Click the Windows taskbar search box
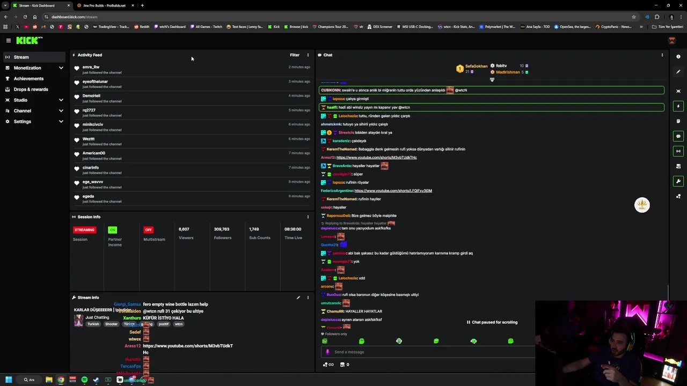This screenshot has width=687, height=386. pyautogui.click(x=29, y=380)
